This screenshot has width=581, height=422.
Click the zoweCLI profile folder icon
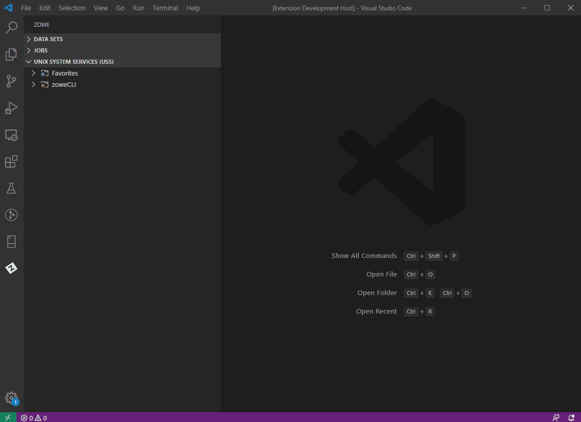click(45, 84)
